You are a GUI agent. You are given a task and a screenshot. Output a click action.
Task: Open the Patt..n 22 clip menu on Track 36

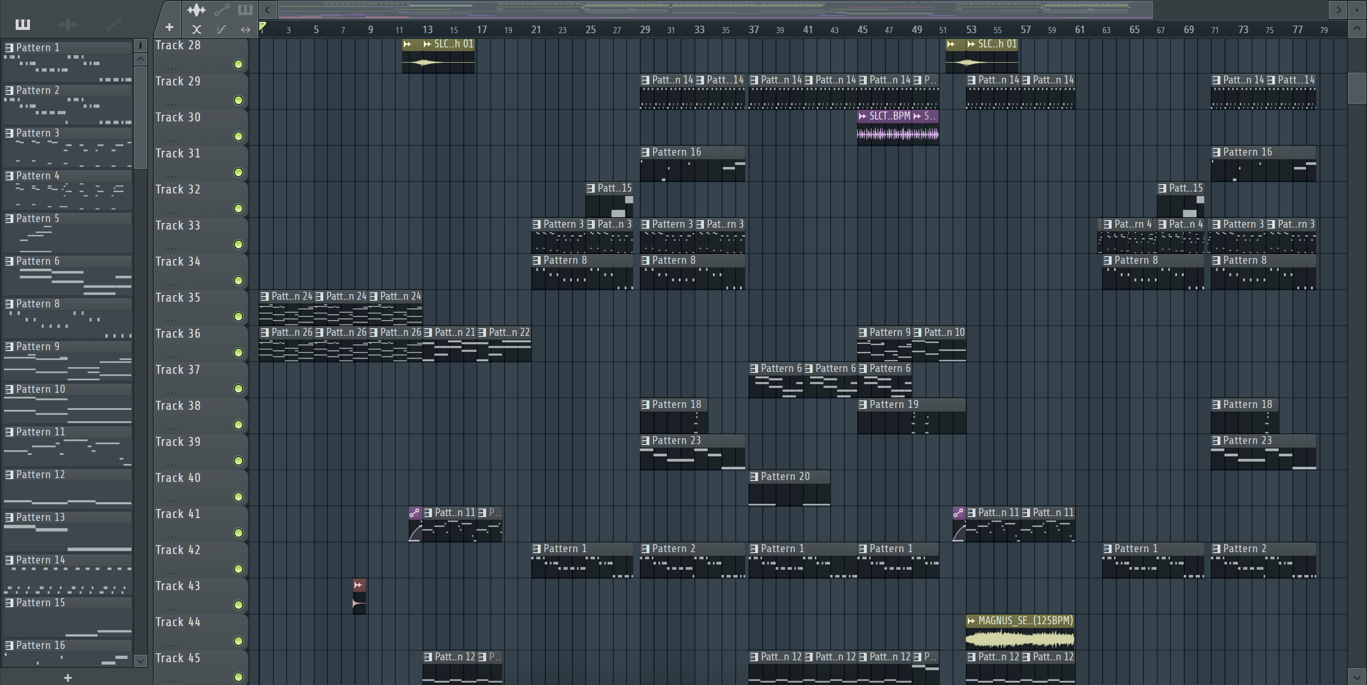pos(482,333)
